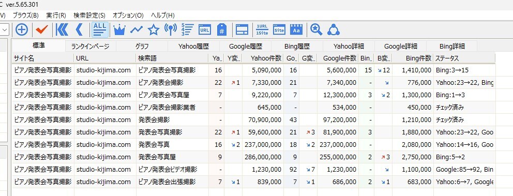Click the Bing:1→3 status cell
Viewport: 513px width, 196px height.
pos(464,95)
